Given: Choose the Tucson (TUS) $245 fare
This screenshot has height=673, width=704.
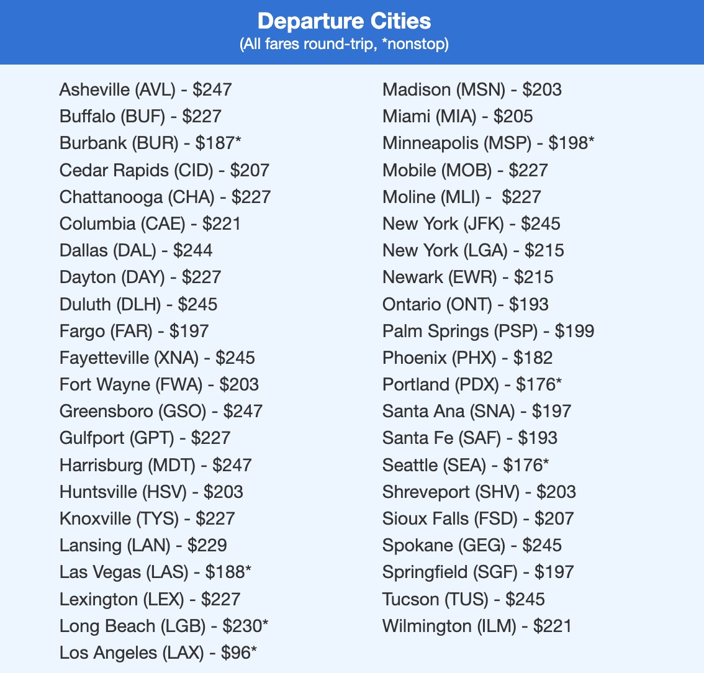Looking at the screenshot, I should [463, 599].
